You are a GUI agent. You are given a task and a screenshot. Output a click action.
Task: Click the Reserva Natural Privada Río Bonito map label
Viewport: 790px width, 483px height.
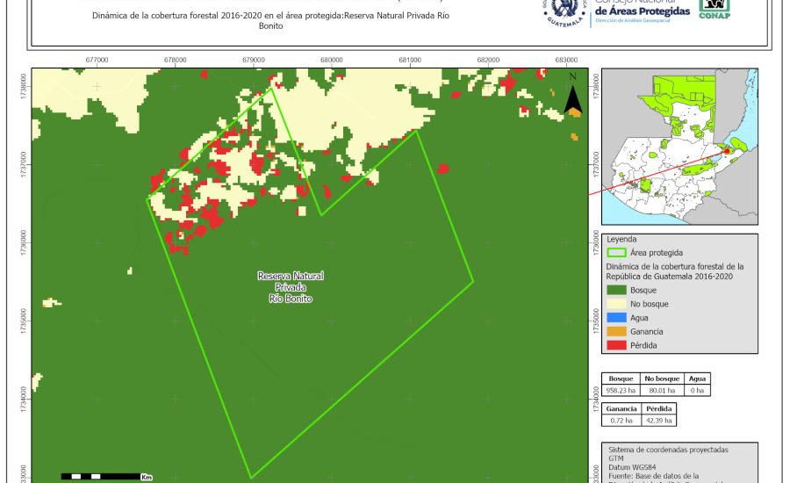(x=291, y=287)
